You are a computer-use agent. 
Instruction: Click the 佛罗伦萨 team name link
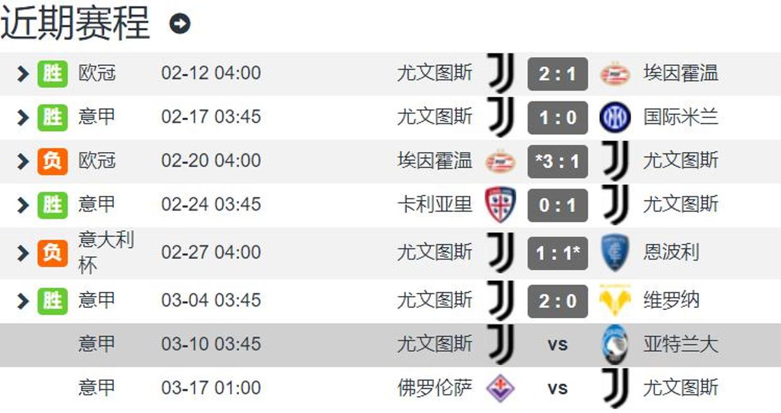[x=435, y=388]
